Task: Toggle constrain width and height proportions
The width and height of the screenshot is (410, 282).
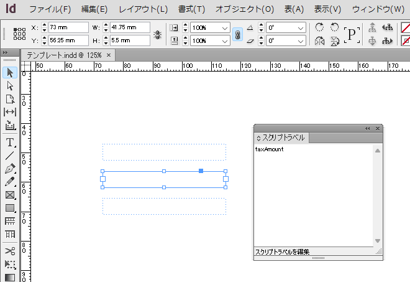Action: [x=158, y=34]
